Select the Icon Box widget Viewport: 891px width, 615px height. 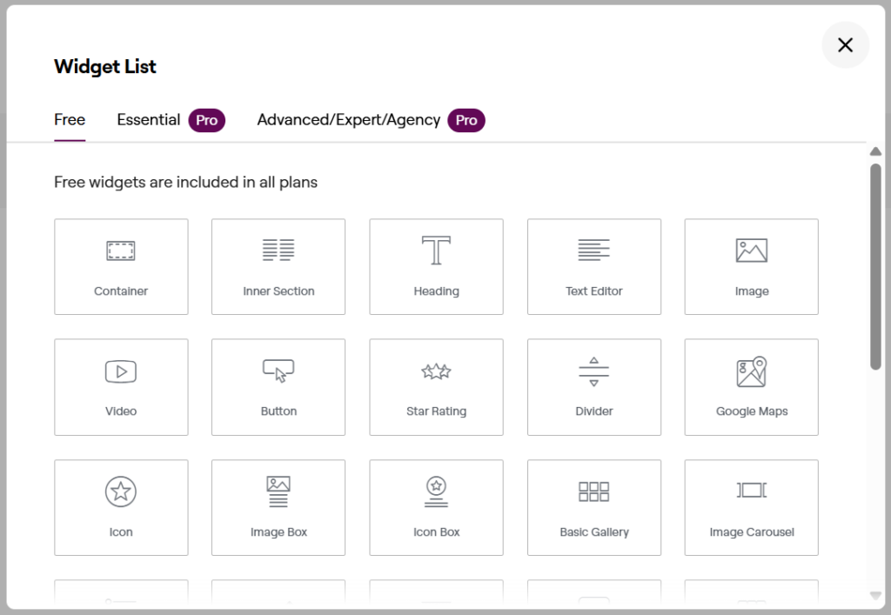point(436,507)
